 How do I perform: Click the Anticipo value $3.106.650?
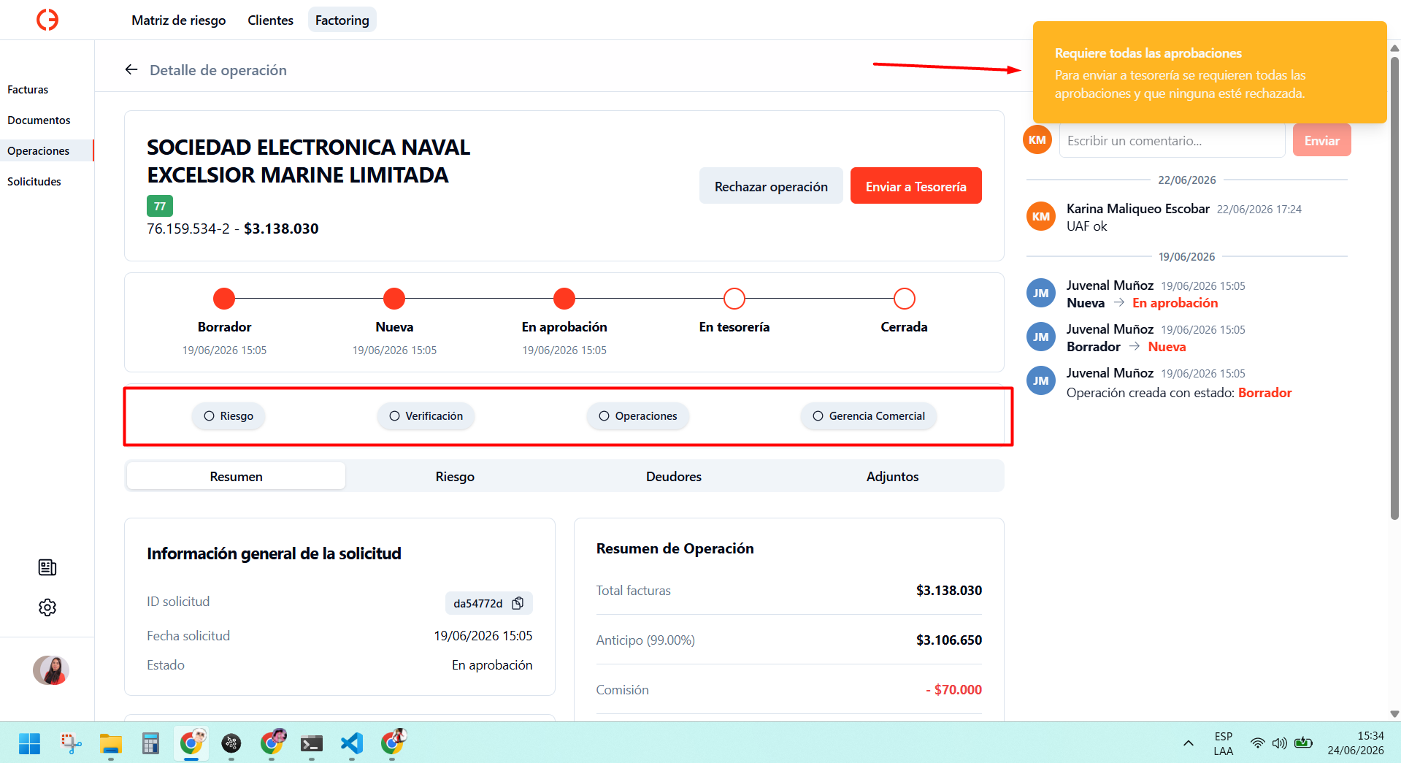(949, 640)
